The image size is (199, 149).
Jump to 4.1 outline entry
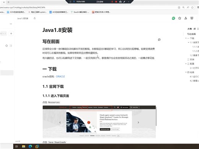(194, 76)
